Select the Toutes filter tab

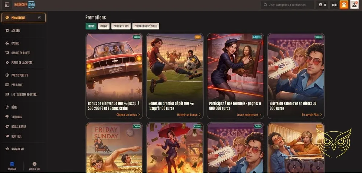click(x=91, y=26)
